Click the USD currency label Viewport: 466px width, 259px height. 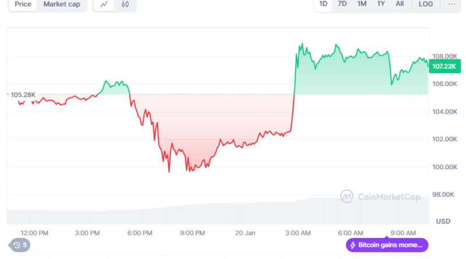pos(443,221)
